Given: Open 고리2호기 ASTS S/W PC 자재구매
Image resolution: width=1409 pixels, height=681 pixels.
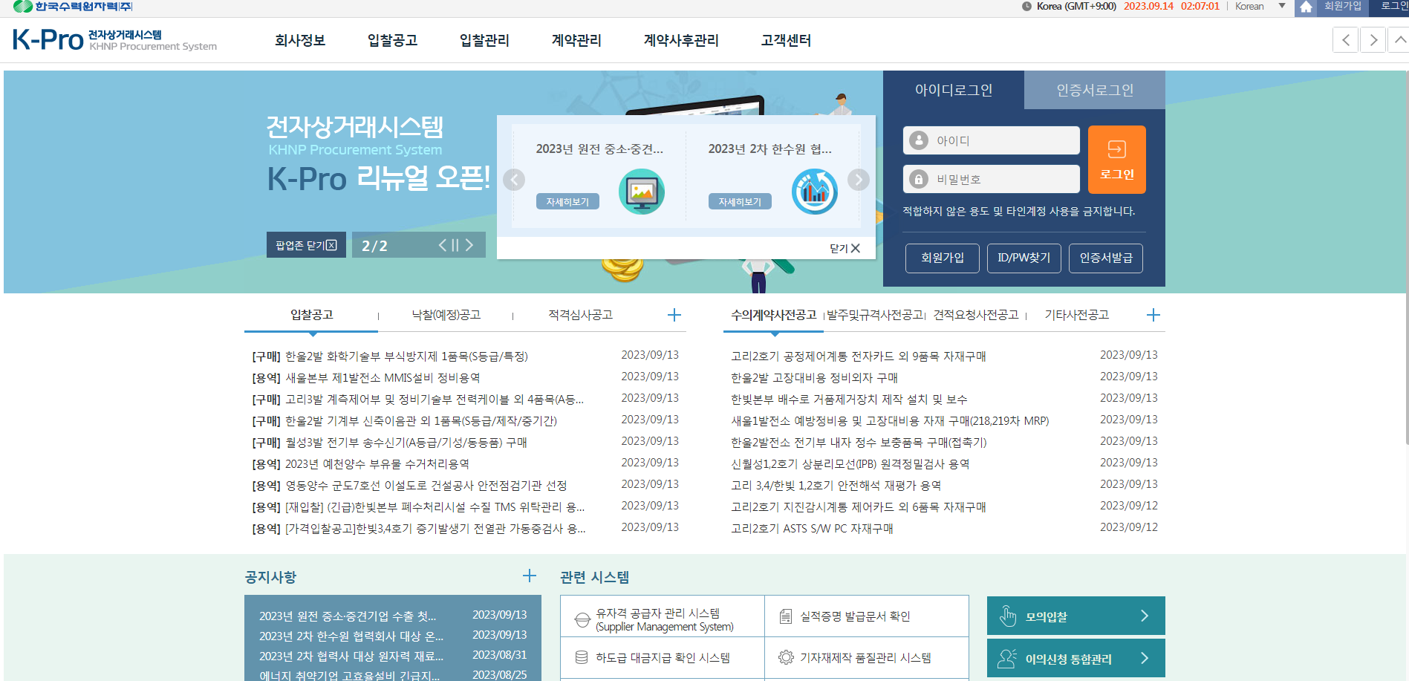Looking at the screenshot, I should point(812,529).
